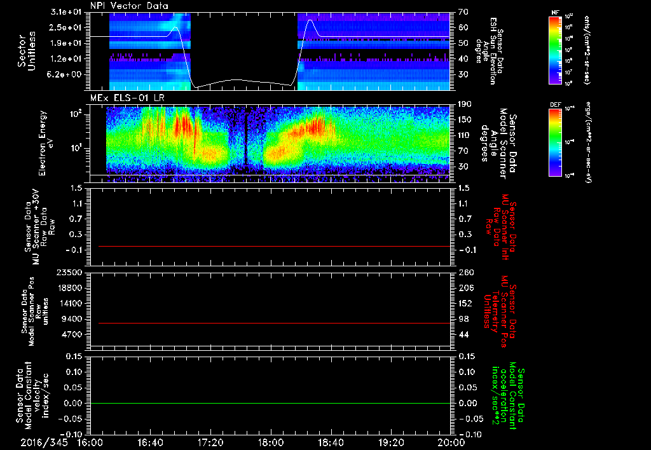Click the 110 scanner angle tick

[x=465, y=135]
